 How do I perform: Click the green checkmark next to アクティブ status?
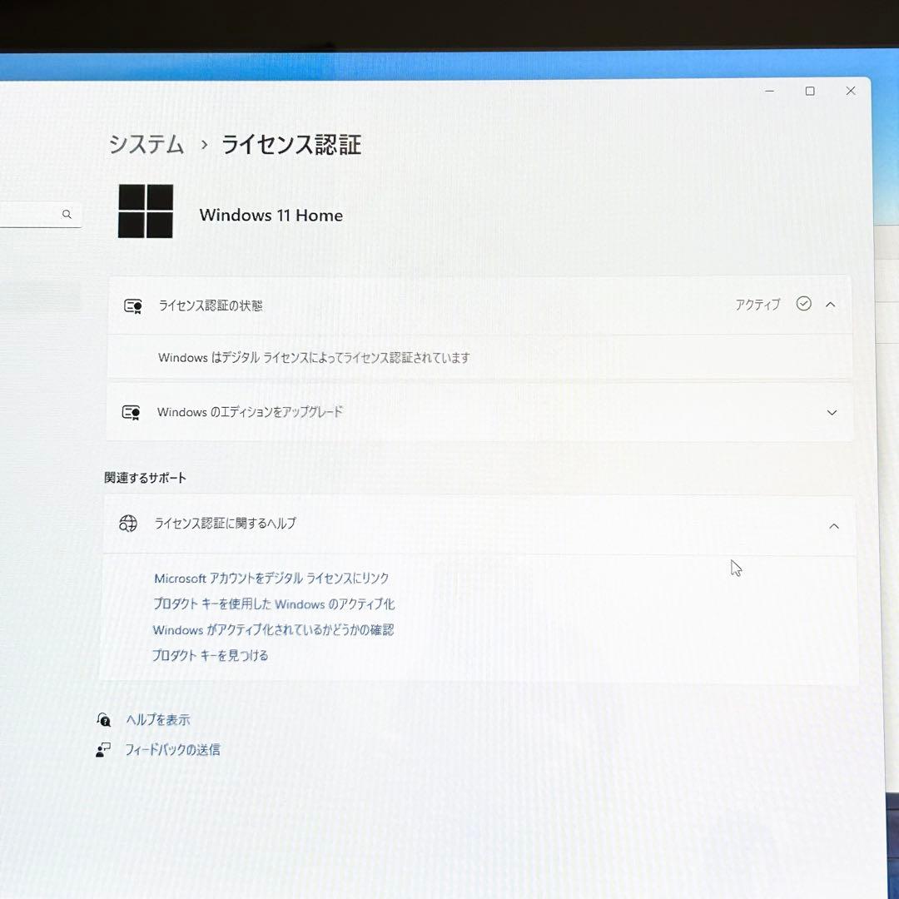coord(803,304)
